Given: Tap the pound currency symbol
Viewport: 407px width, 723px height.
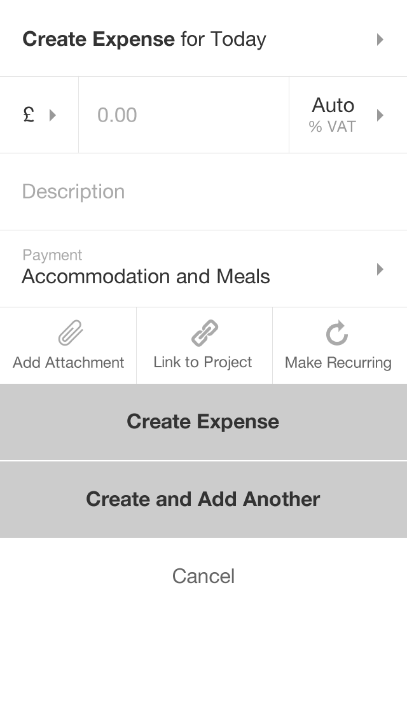Looking at the screenshot, I should click(29, 115).
